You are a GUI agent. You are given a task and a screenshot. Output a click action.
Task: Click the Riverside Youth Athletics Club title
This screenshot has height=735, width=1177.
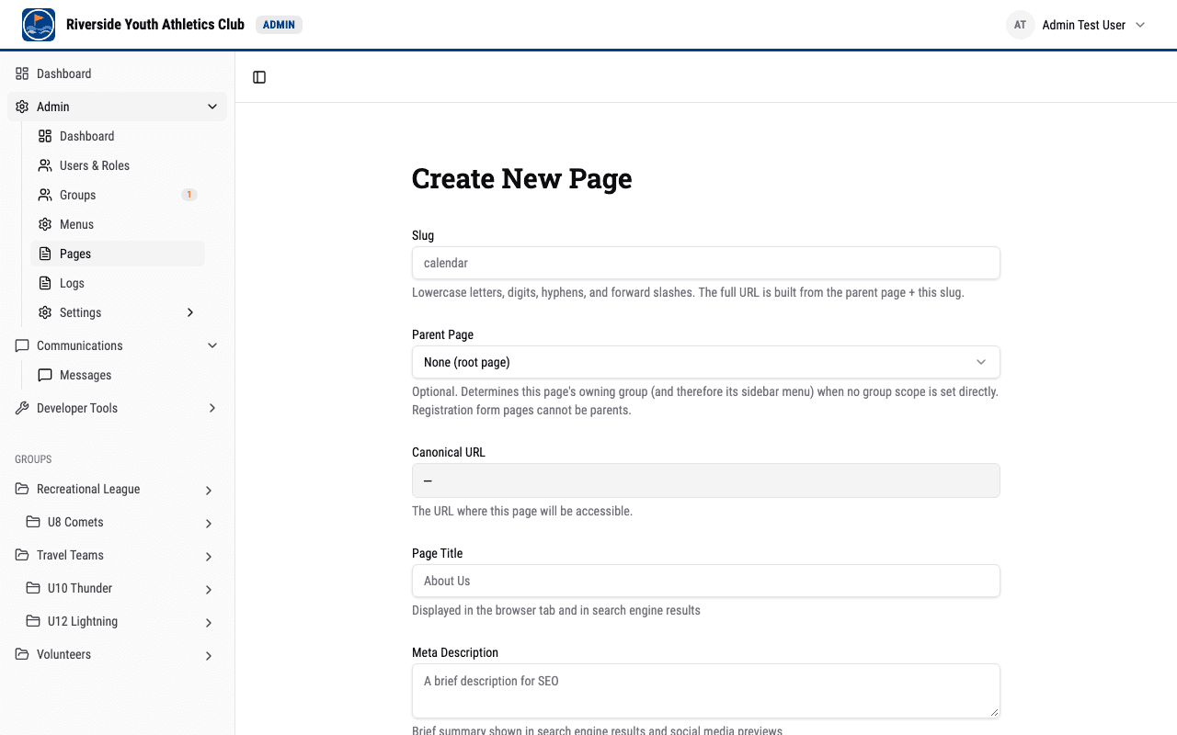[155, 25]
